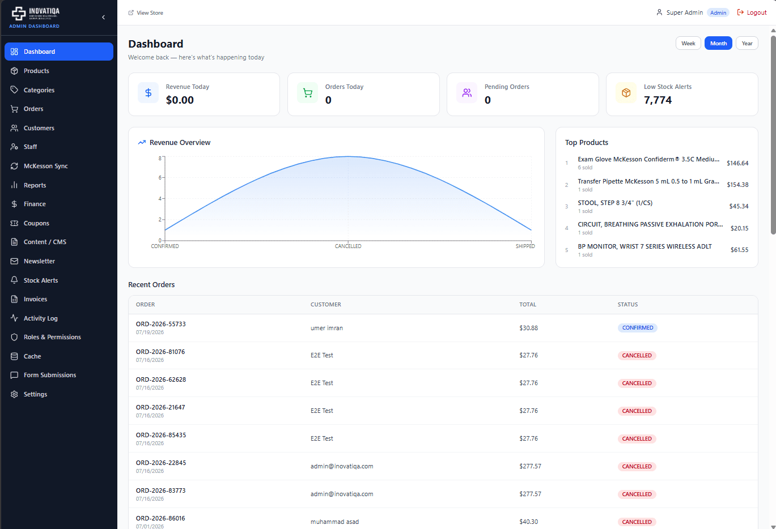
Task: Click the Orders Today cart icon
Action: [x=308, y=93]
